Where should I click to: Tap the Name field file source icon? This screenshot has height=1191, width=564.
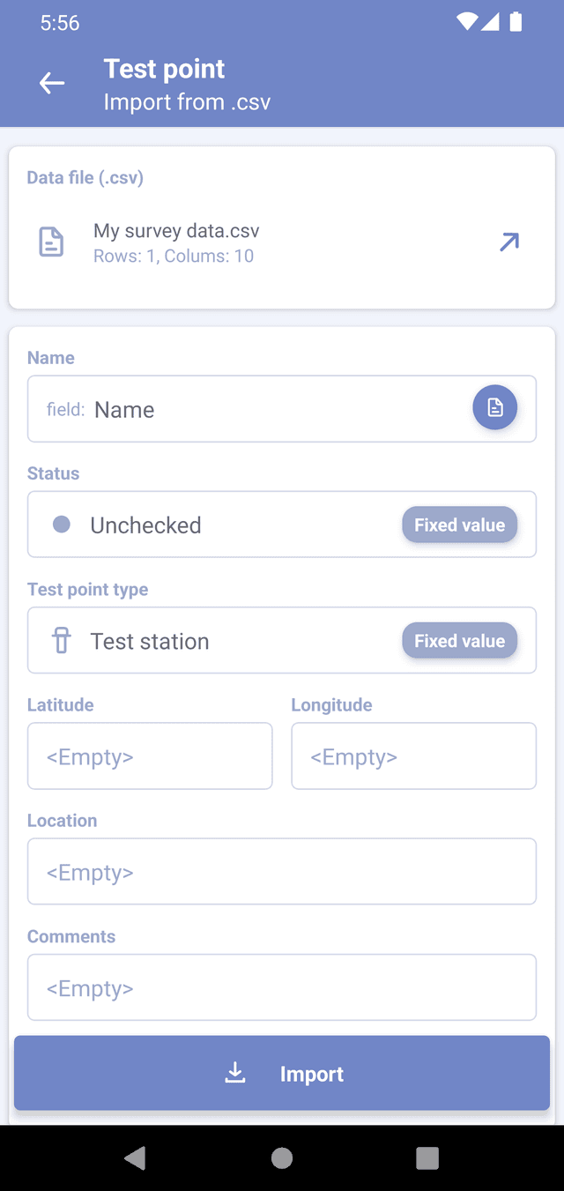click(x=494, y=407)
